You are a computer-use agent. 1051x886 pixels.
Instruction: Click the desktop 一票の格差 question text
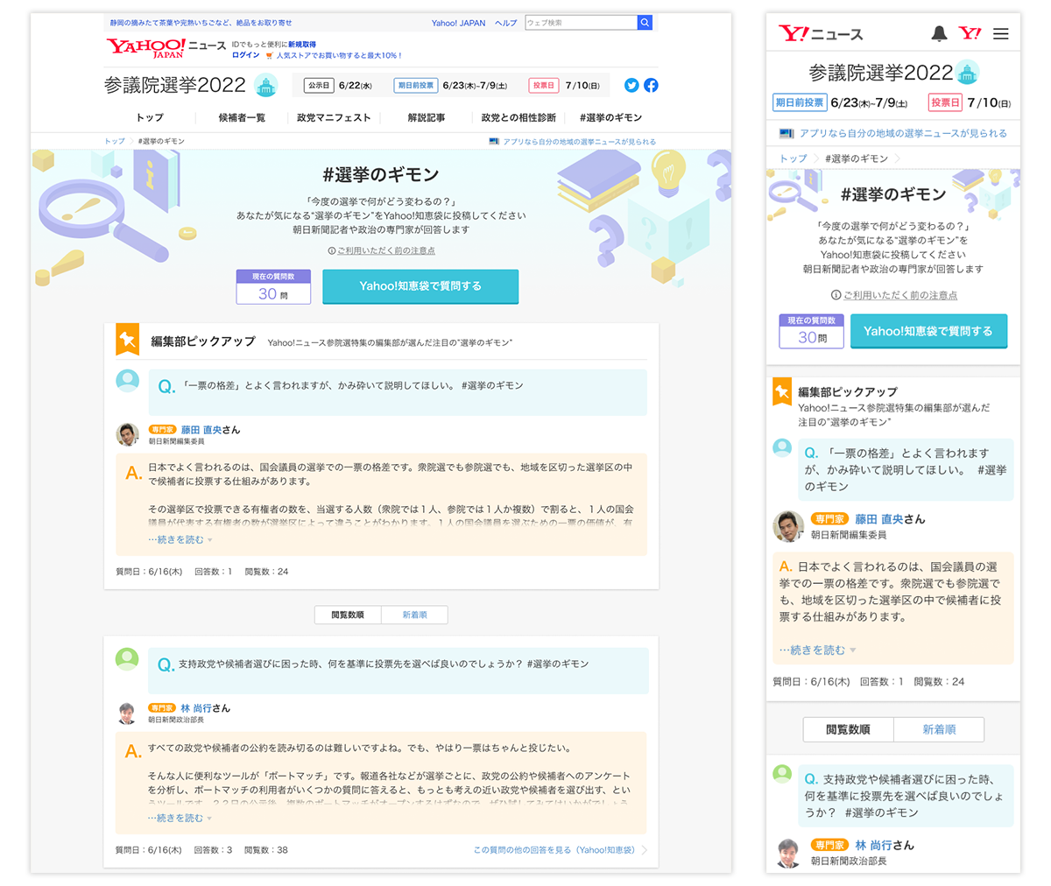(353, 385)
